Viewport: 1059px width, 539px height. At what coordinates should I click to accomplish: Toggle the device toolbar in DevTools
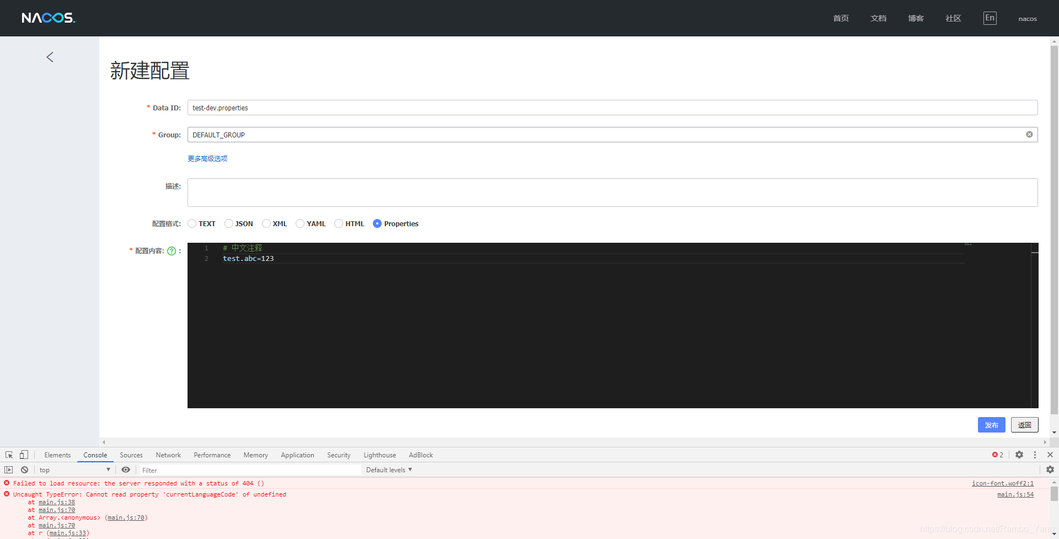click(x=23, y=455)
